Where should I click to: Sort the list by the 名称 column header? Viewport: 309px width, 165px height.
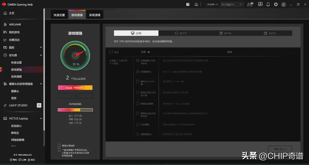145,52
